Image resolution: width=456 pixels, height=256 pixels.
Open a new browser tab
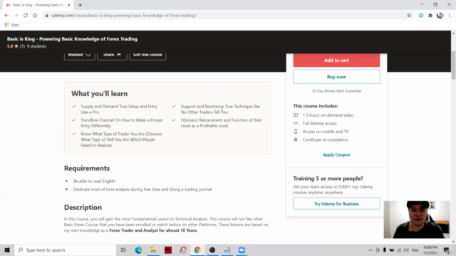tap(80, 5)
